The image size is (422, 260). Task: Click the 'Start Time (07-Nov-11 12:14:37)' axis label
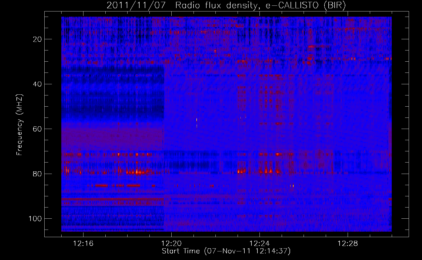tap(226, 251)
